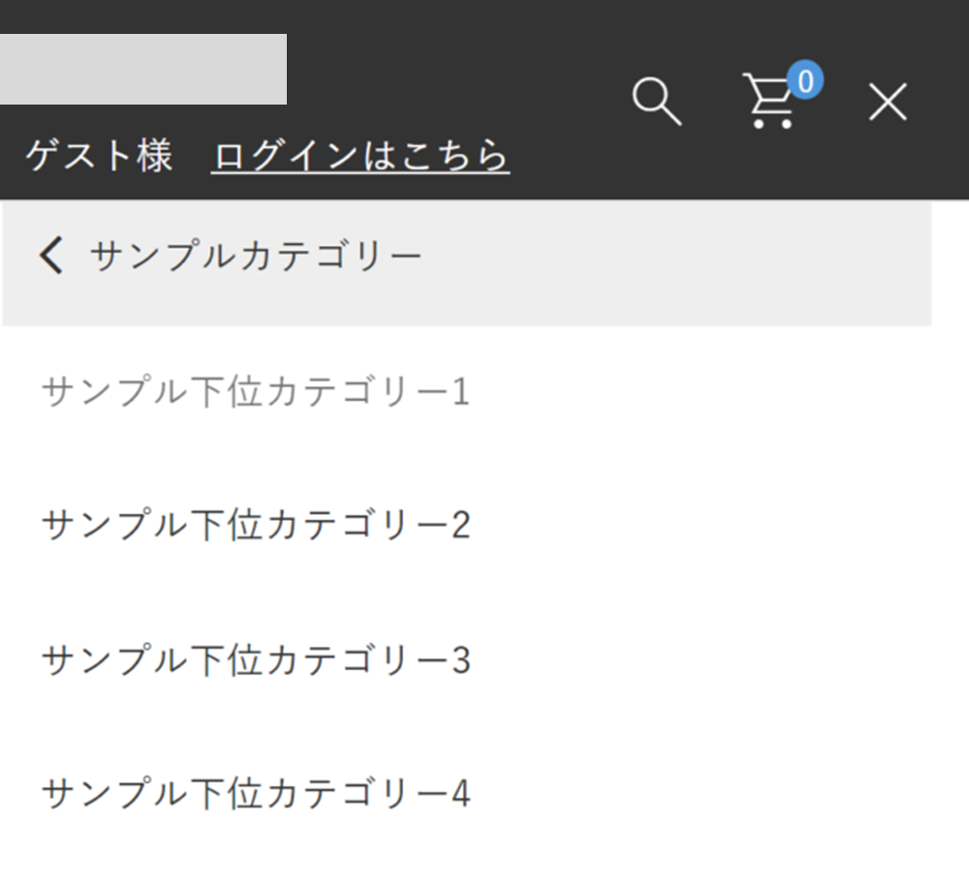This screenshot has width=969, height=880.
Task: Choose サンプル下位カテゴリー3
Action: (x=256, y=660)
